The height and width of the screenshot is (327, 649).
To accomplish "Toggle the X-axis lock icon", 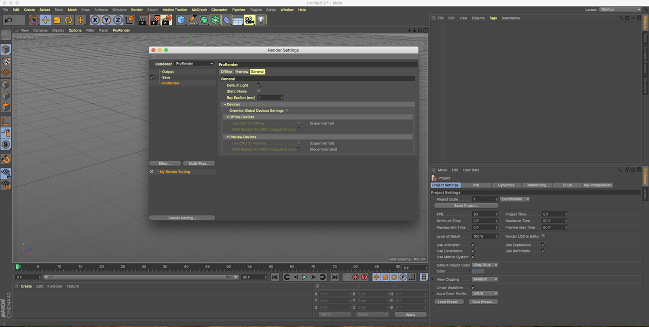I will point(95,20).
